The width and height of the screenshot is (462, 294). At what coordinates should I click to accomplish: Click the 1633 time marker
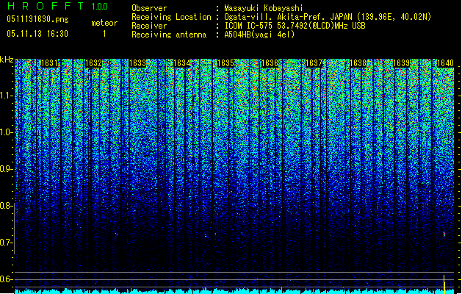137,63
